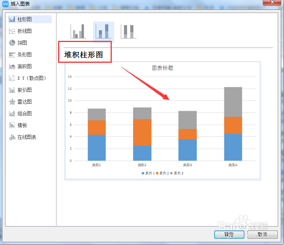Close the 插入图表 dialog
284x245 pixels.
[x=272, y=2]
